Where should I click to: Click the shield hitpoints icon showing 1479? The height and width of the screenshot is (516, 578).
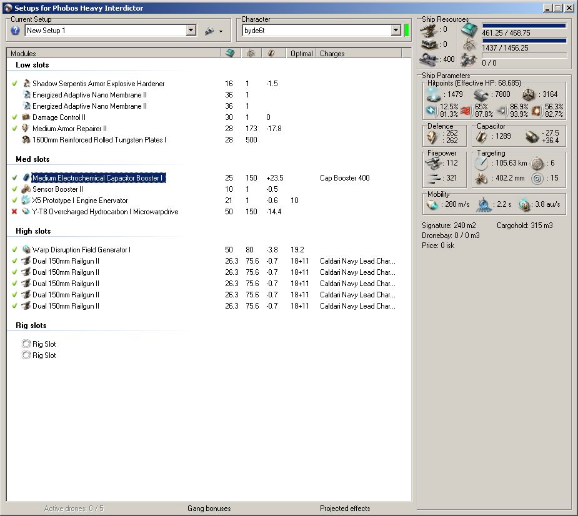[x=434, y=95]
